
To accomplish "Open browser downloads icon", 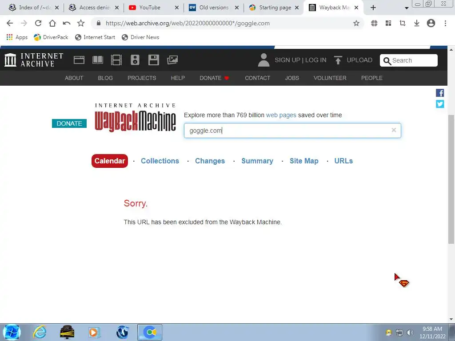I will (417, 23).
